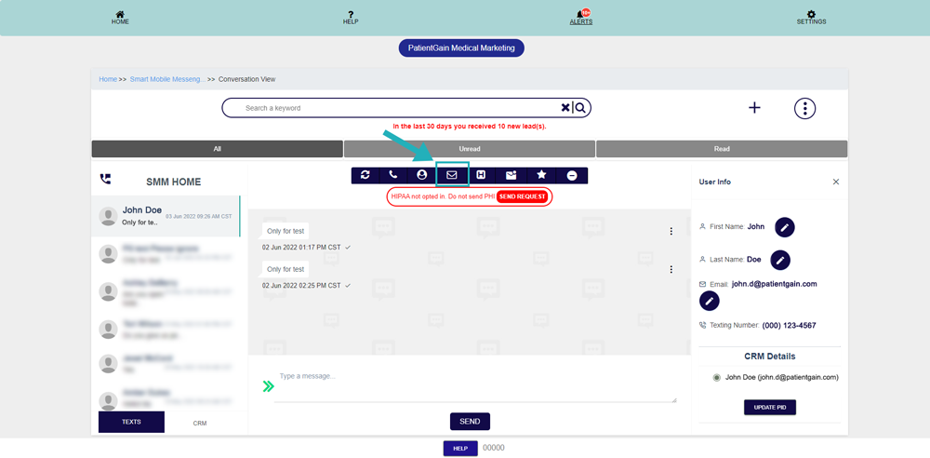Edit First Name with pencil icon
930x458 pixels.
785,227
